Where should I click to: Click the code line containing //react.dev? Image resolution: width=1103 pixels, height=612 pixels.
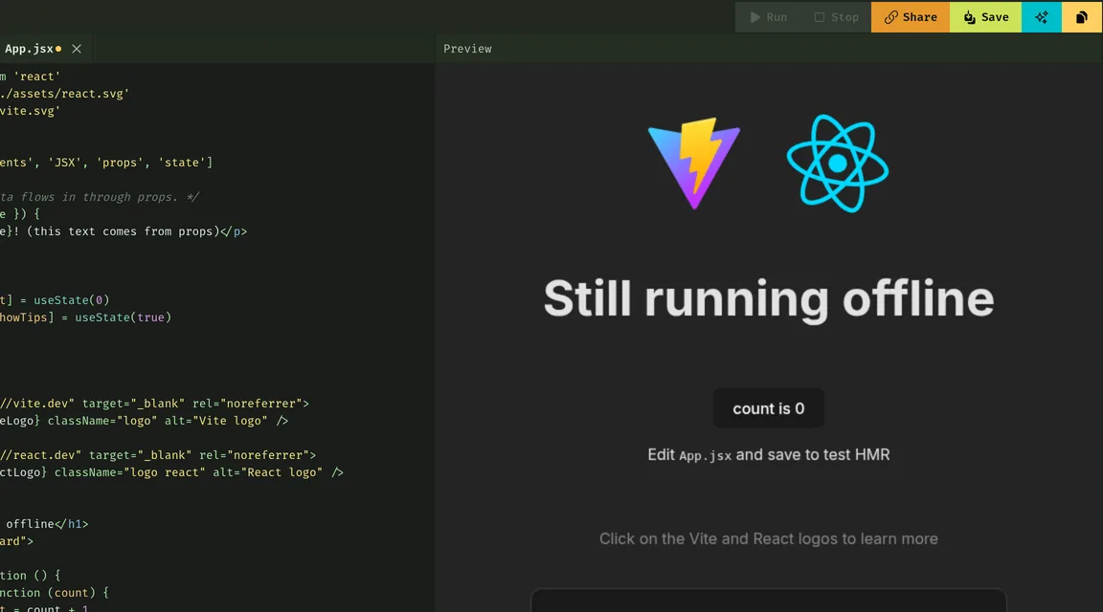pos(158,455)
